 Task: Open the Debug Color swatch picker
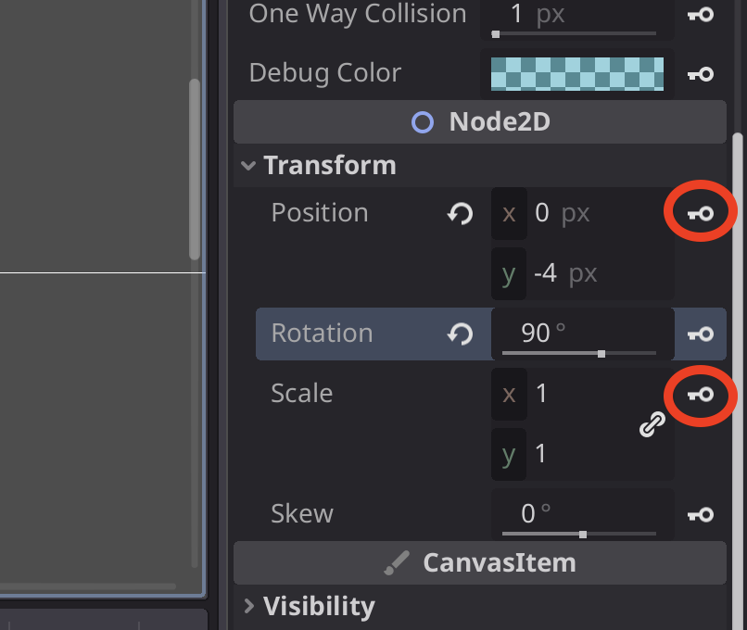pos(576,74)
